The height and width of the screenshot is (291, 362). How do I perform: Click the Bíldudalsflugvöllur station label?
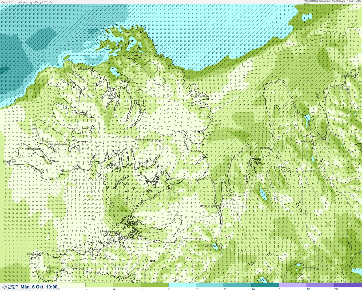[59, 144]
